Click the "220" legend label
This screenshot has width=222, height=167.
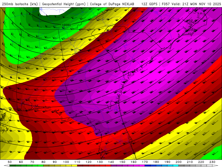(201, 162)
